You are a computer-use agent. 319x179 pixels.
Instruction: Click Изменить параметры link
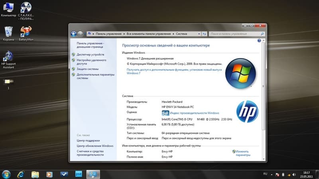243,153
